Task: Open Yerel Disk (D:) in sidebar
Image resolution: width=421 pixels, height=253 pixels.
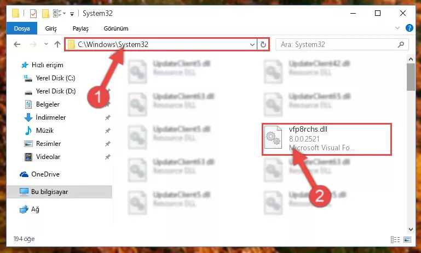Action: tap(56, 91)
